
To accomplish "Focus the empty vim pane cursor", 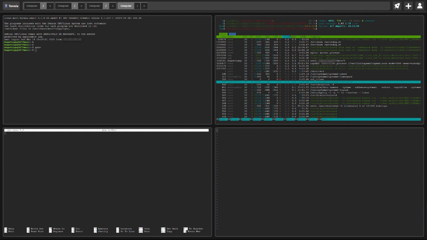I will point(217,130).
